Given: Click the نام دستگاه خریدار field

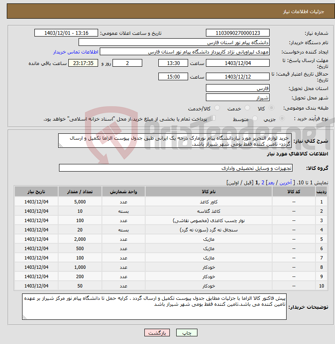Looking at the screenshot, I should [174, 42].
